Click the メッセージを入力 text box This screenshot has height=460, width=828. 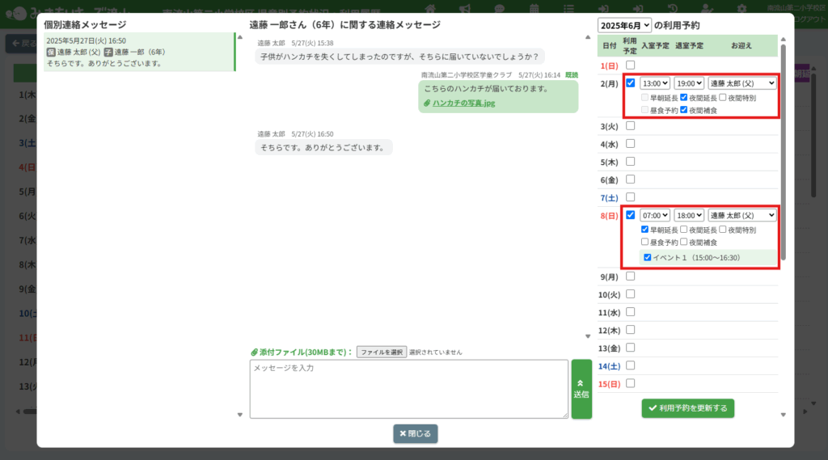pos(408,389)
